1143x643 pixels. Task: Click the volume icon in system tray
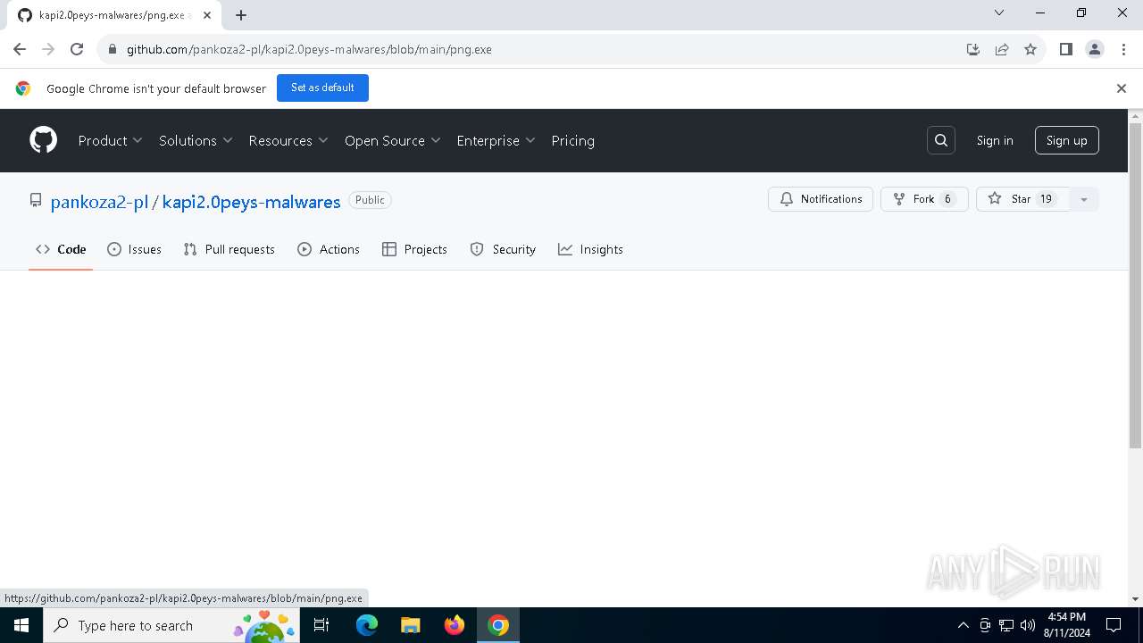coord(1028,625)
